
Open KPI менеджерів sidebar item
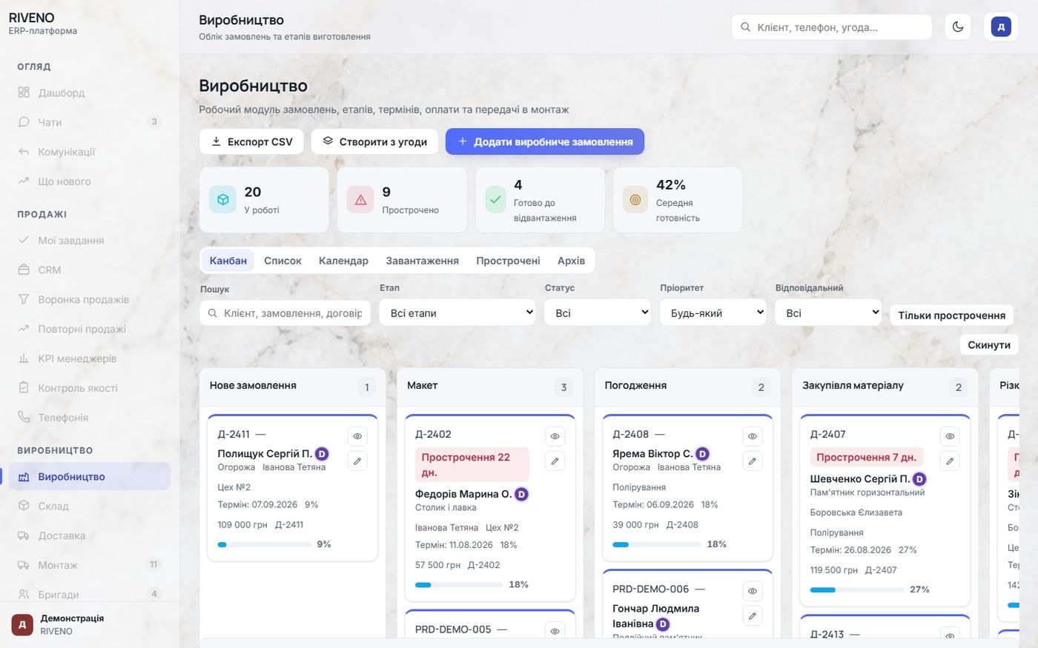coord(90,359)
